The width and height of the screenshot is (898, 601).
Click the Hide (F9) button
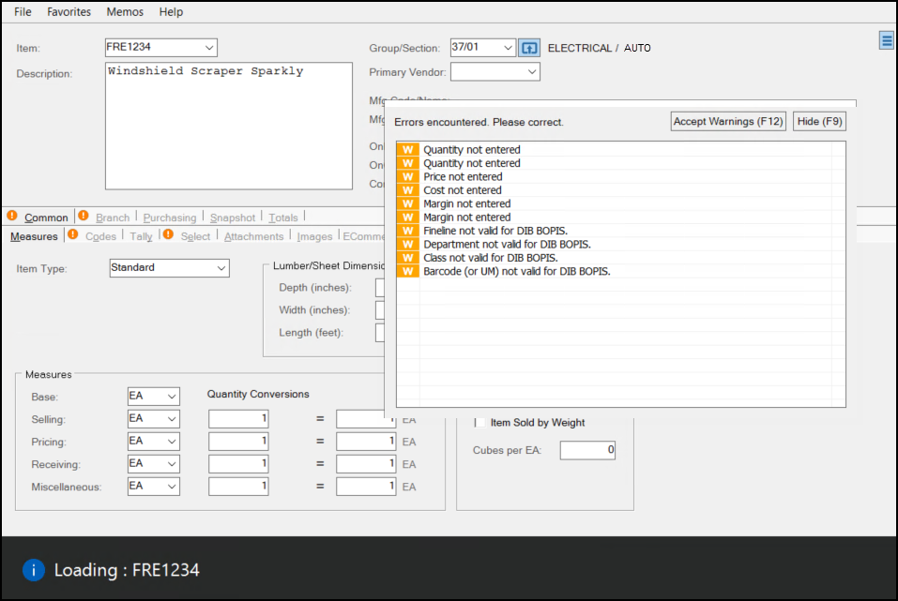pyautogui.click(x=819, y=121)
